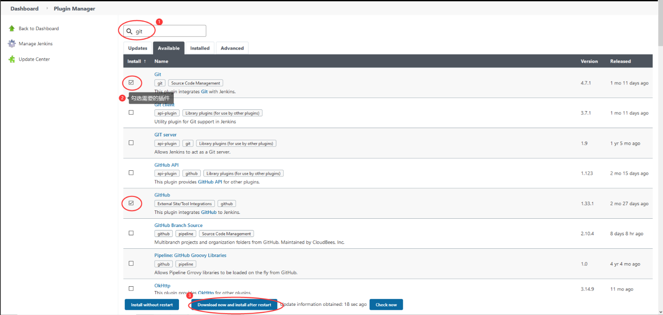Open the GitHub plugin name link
Screen dimensions: 663x315
click(162, 195)
